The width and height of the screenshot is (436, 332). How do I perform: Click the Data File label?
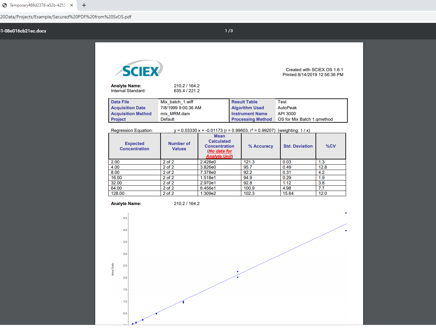[x=120, y=102]
